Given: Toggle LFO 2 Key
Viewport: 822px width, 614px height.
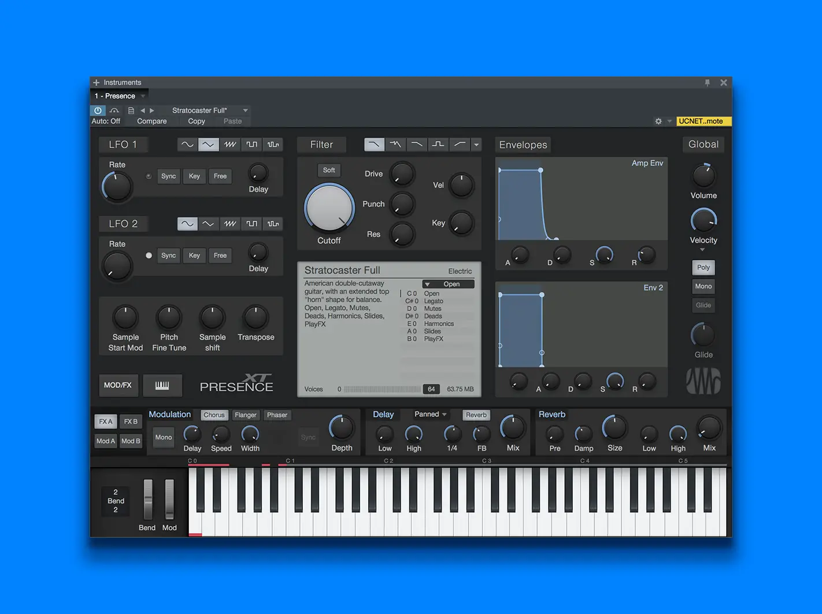Looking at the screenshot, I should tap(194, 256).
